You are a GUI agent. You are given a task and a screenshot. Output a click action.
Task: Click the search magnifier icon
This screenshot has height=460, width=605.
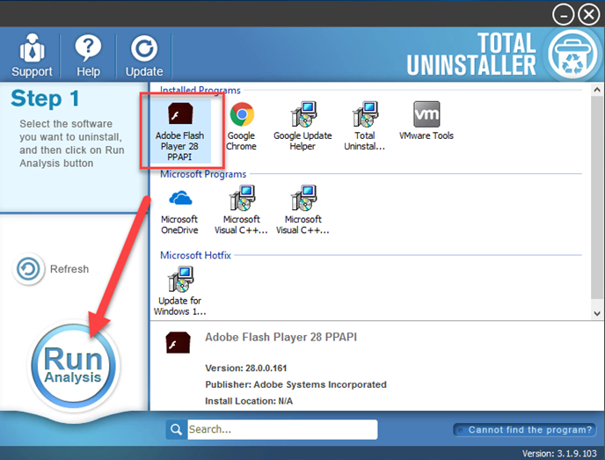pos(177,429)
